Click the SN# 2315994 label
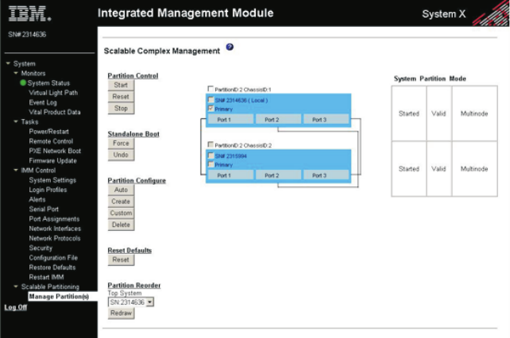This screenshot has height=338, width=510. point(230,156)
